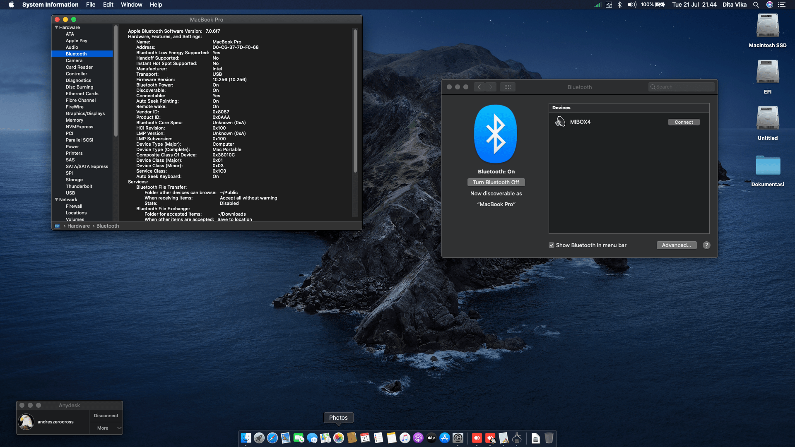This screenshot has width=795, height=447.
Task: Activate Siri from the menu bar
Action: click(770, 5)
